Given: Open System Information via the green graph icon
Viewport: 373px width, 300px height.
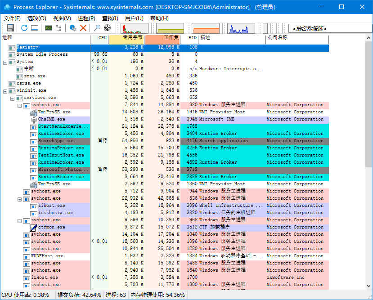Looking at the screenshot, I should (48, 28).
